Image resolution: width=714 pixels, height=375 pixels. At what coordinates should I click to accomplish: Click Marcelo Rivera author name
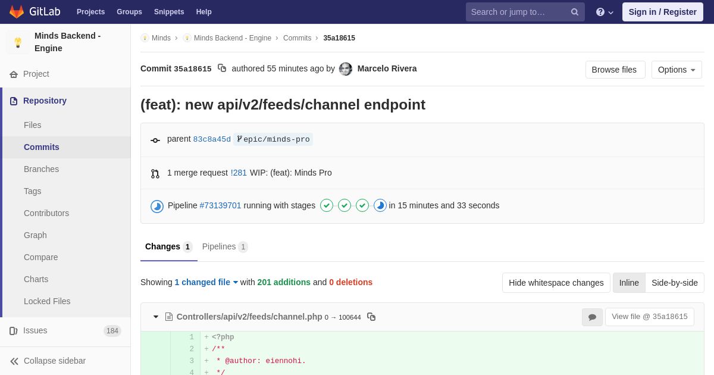387,68
